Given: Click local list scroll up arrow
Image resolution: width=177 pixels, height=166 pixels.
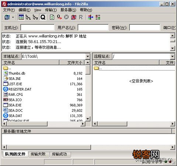Looking at the screenshot, I should click(x=88, y=63).
